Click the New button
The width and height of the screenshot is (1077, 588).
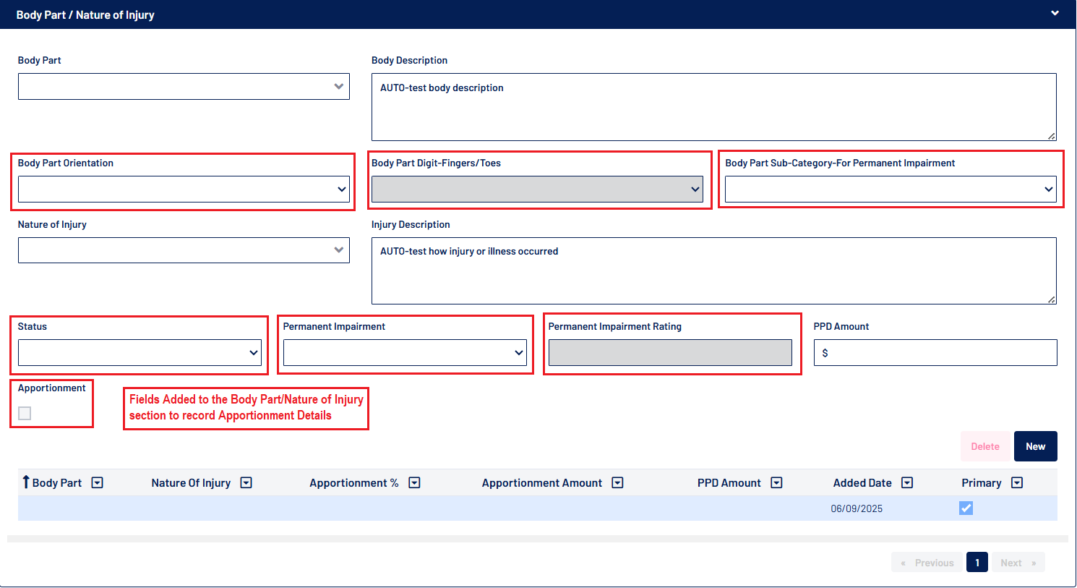1035,446
